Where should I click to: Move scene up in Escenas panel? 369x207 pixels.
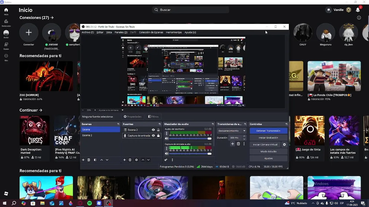click(101, 160)
